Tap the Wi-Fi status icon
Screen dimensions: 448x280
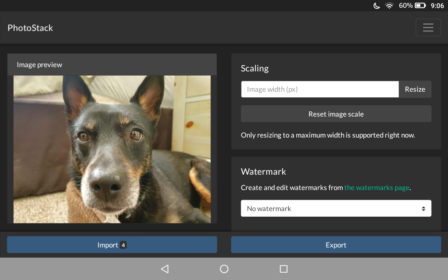[x=389, y=6]
